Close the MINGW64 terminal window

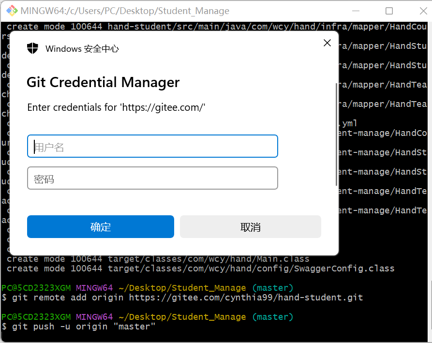pyautogui.click(x=423, y=11)
